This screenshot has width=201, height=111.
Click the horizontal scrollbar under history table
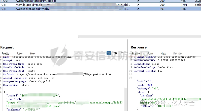(x=139, y=37)
